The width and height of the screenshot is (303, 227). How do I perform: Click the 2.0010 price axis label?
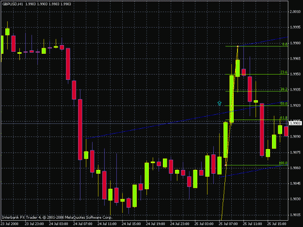coord(295,12)
